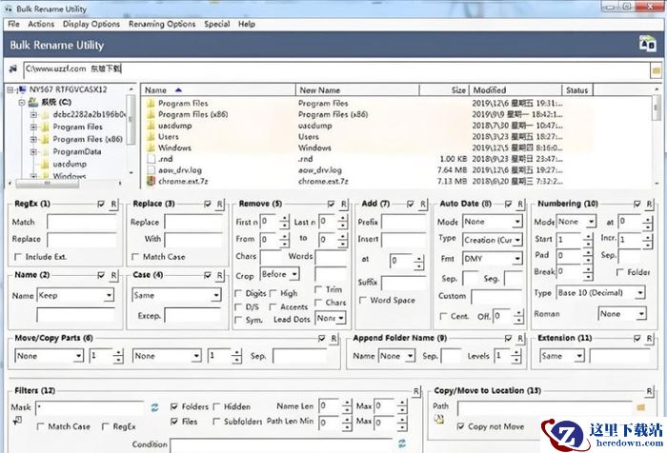Reset Add (7) using R button

pos(423,204)
